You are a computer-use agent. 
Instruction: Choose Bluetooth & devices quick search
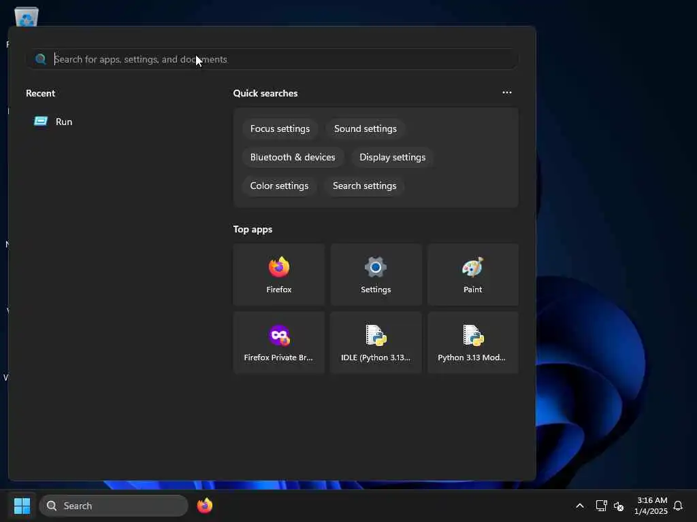[x=293, y=157]
